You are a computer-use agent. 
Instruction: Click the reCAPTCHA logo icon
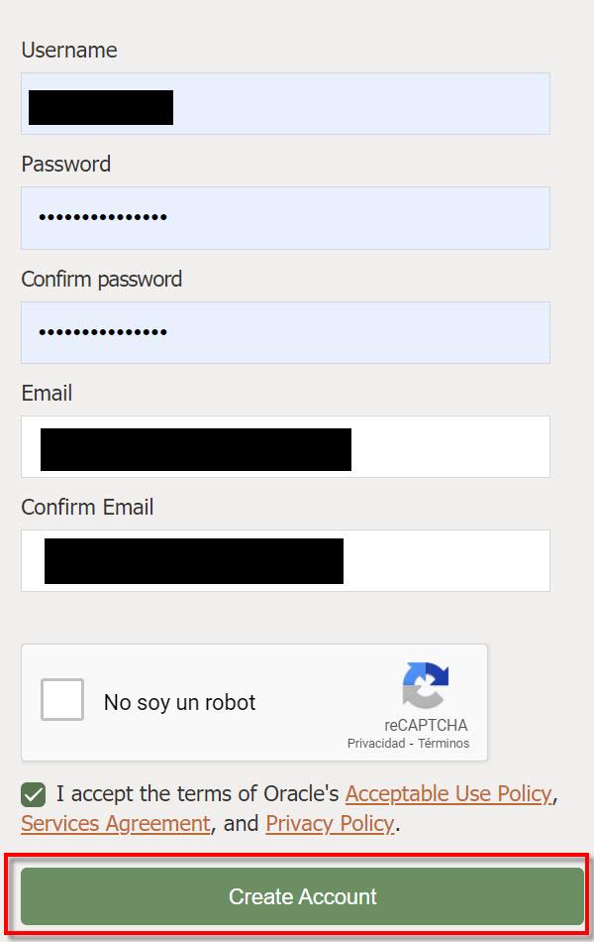point(426,686)
